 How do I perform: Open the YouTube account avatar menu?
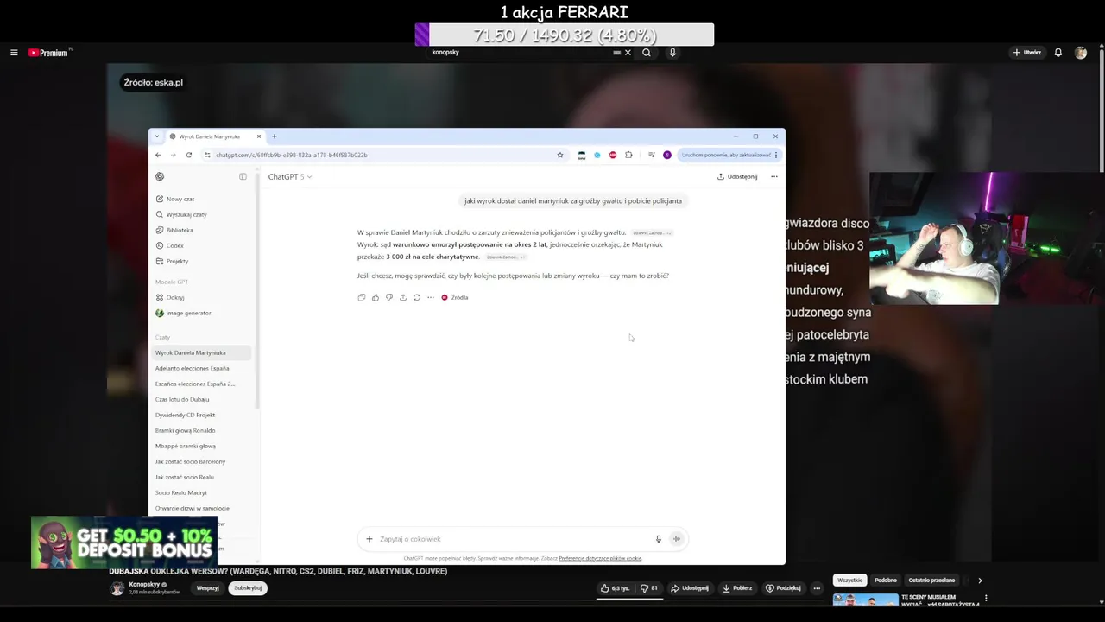point(1080,53)
